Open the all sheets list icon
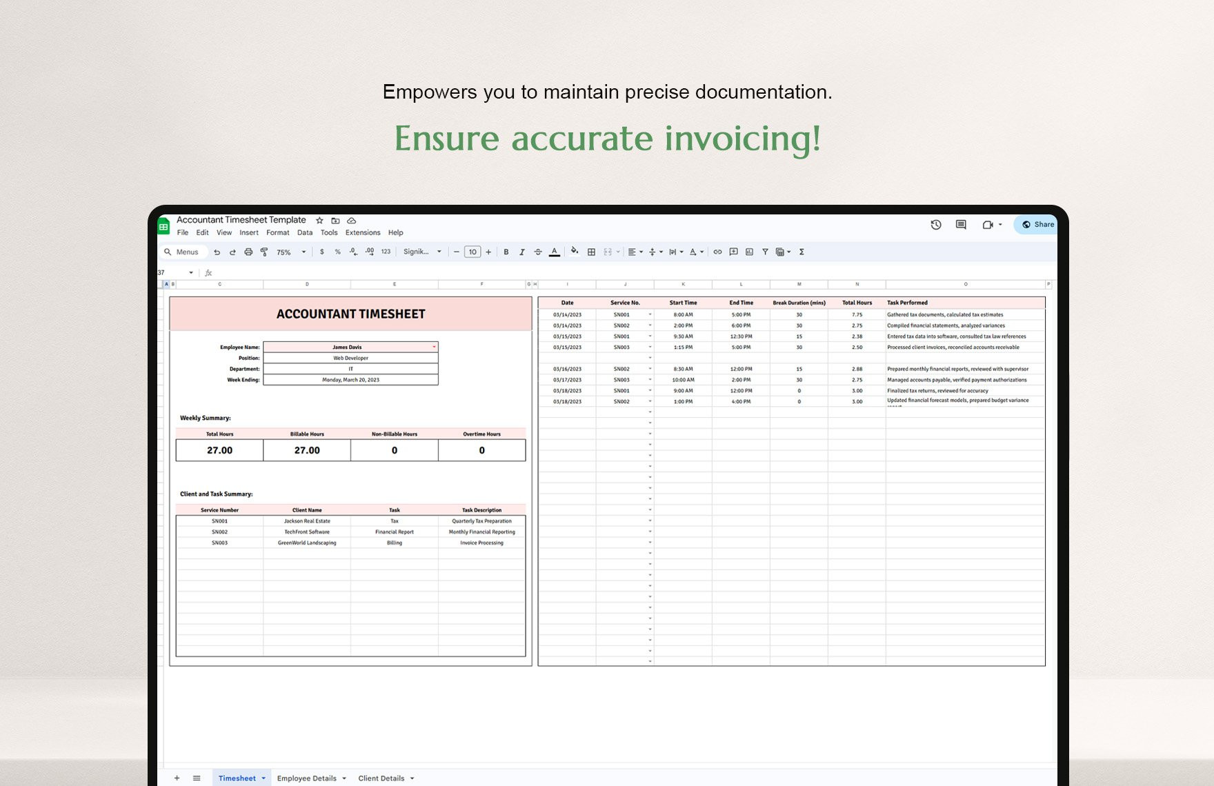1214x786 pixels. coord(197,778)
